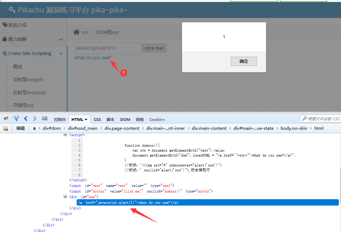The image size is (341, 232).
Task: Switch to the 控制台 tab
Action: click(60, 120)
